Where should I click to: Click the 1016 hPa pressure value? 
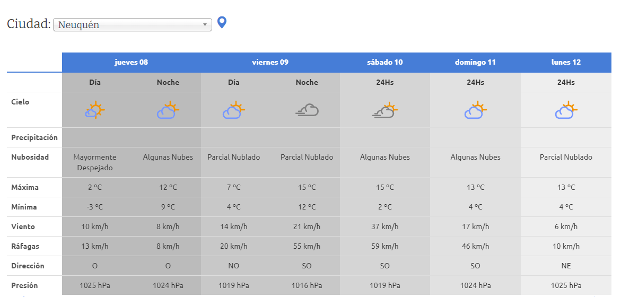pyautogui.click(x=307, y=285)
